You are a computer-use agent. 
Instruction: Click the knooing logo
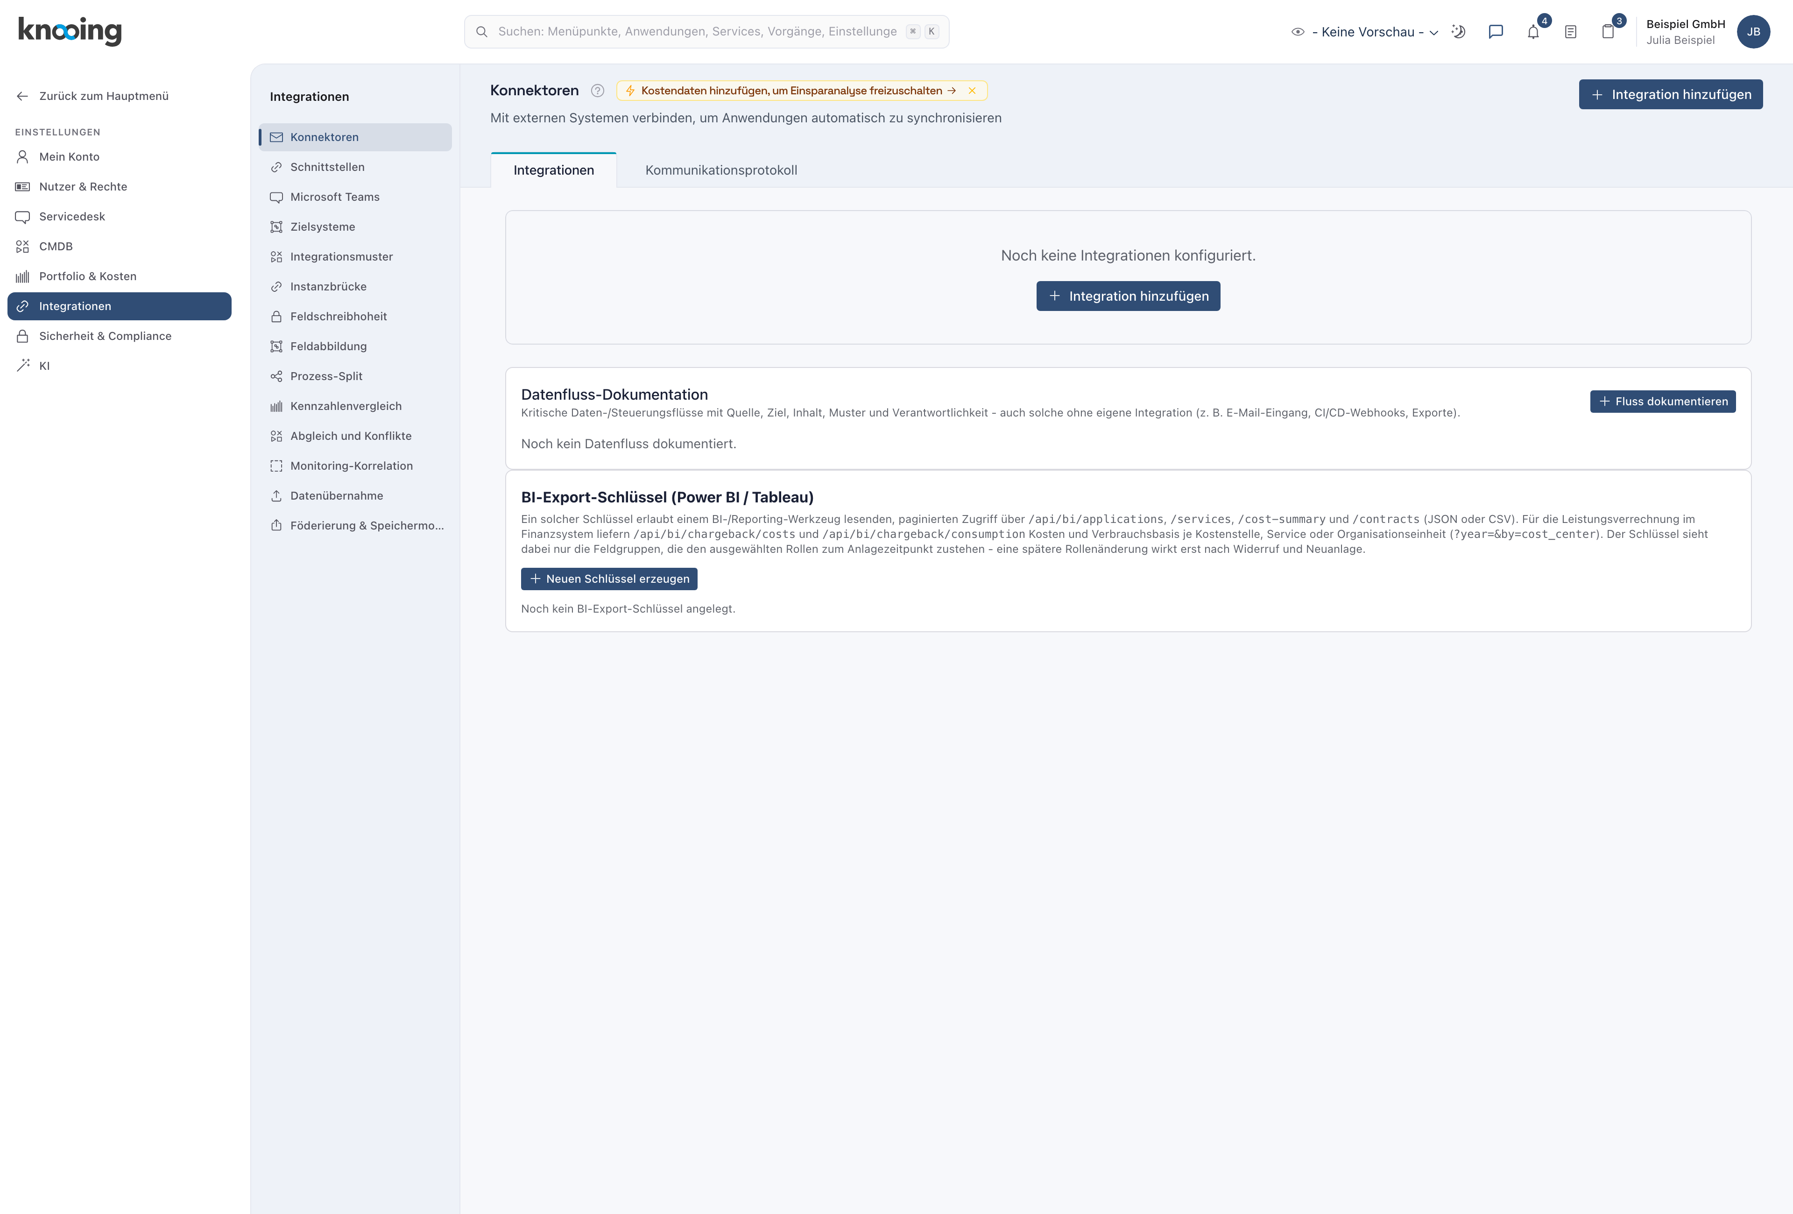[x=70, y=31]
